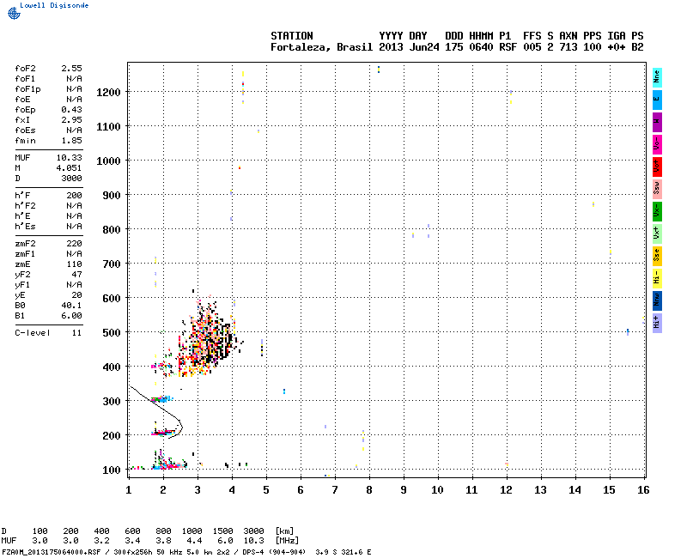Click the FZA0M_2013175064000.RSF file name footer
Screen dimensions: 687x558
pos(52,552)
